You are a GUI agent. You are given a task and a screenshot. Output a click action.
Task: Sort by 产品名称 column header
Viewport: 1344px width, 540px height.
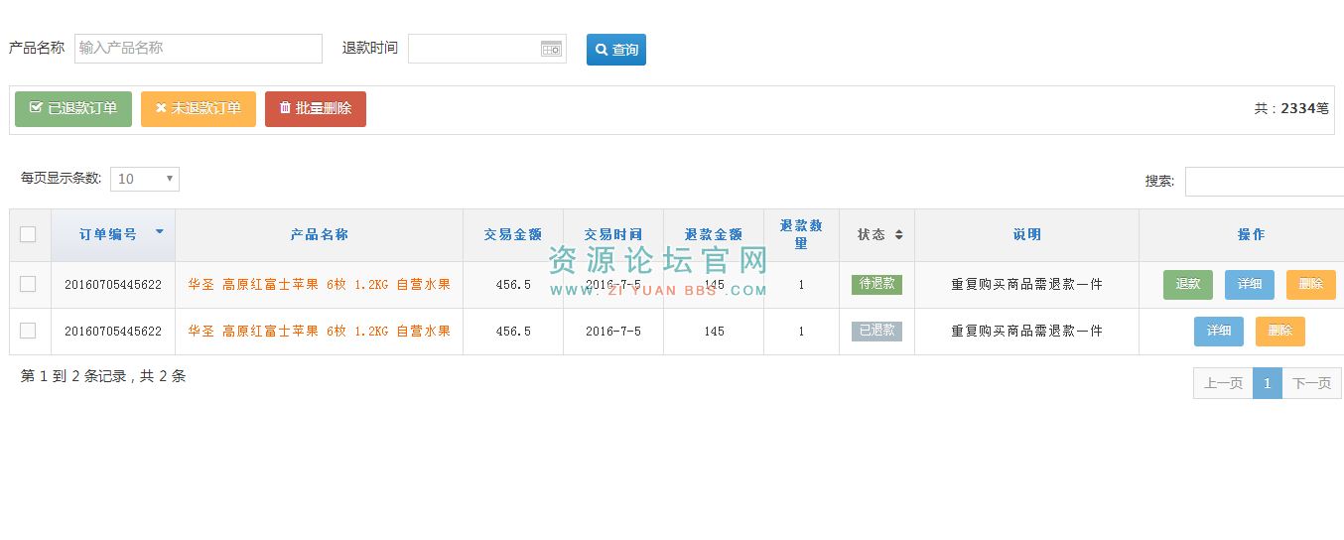[320, 235]
